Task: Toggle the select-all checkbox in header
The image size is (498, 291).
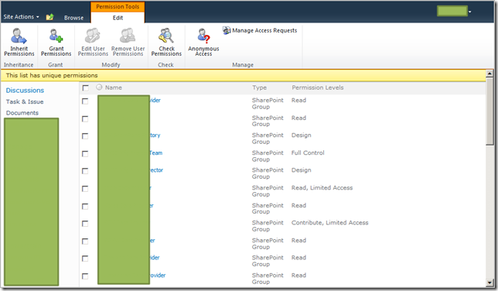Action: coord(85,87)
